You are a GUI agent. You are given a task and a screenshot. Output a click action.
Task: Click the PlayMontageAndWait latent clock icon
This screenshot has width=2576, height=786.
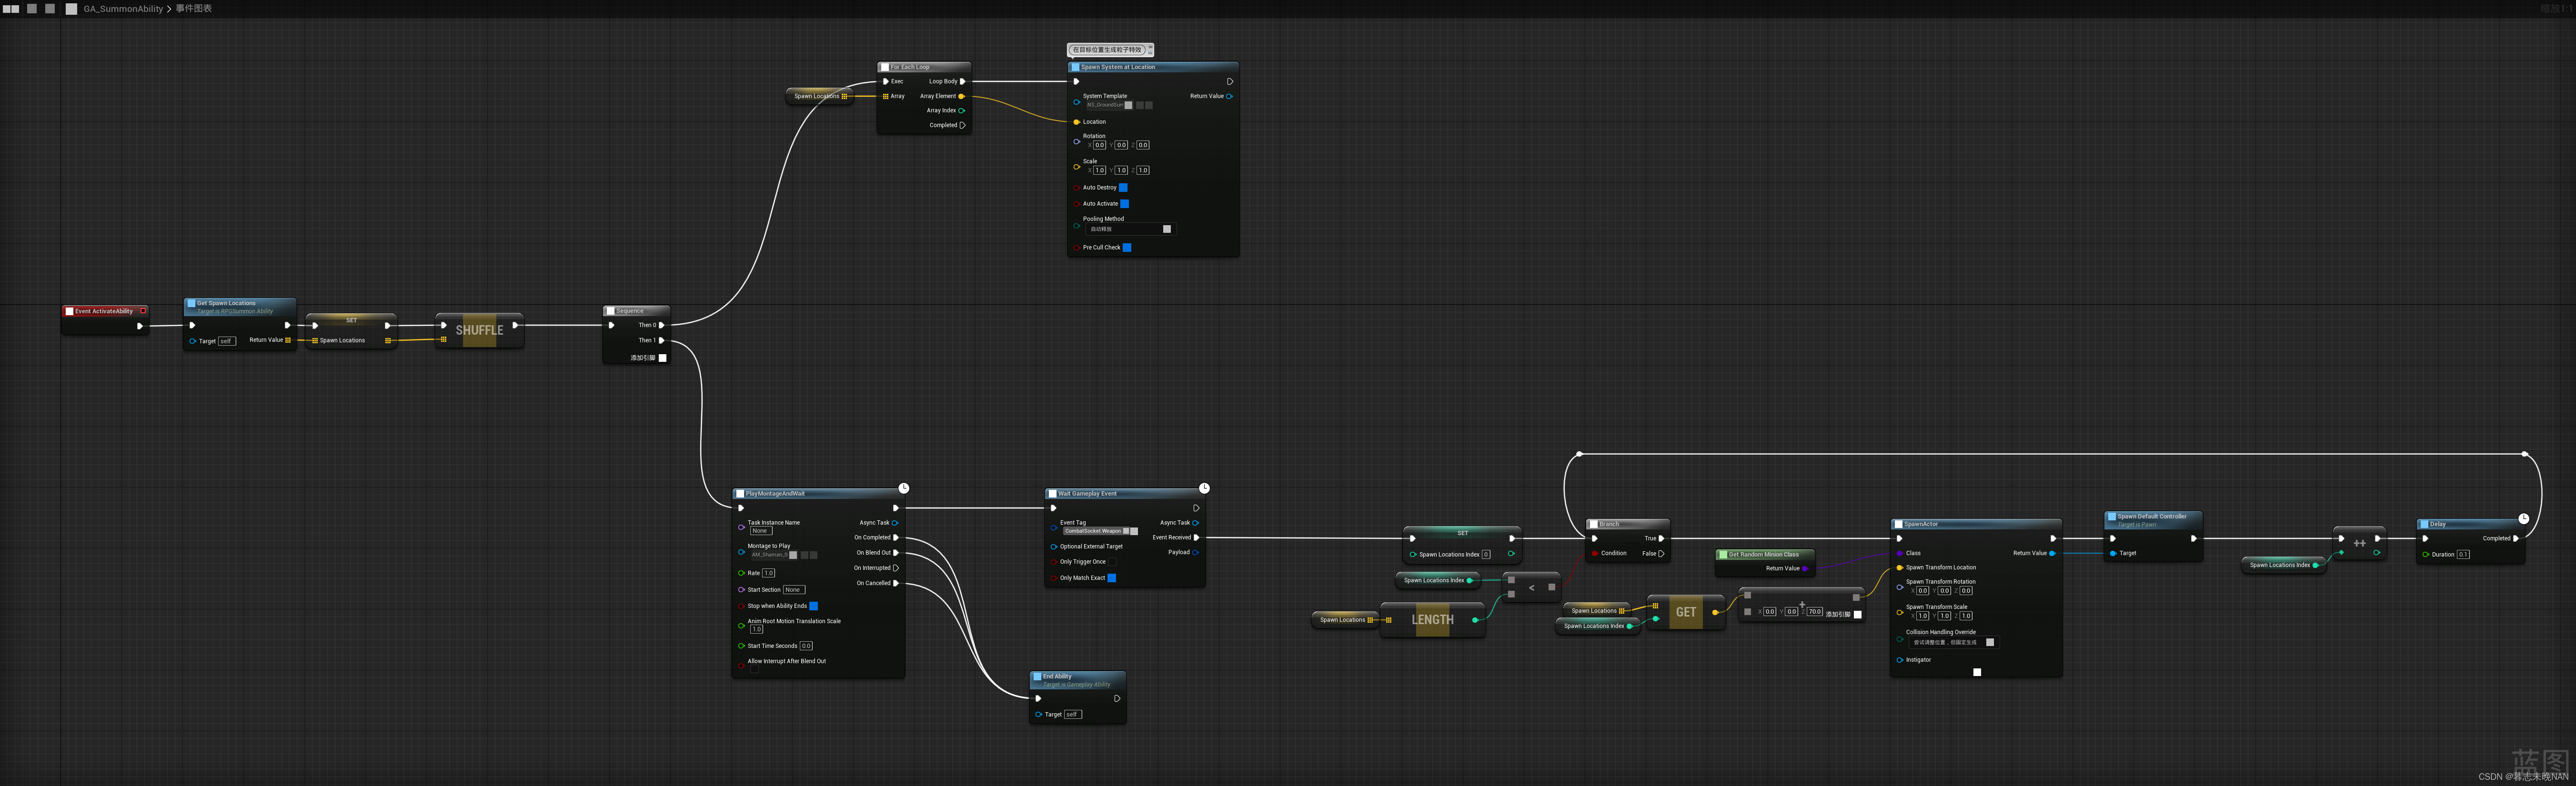pos(903,488)
